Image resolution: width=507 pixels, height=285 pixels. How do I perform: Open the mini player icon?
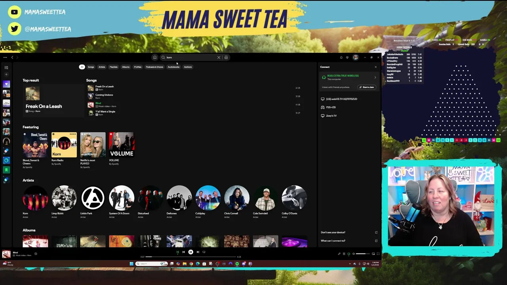374,254
